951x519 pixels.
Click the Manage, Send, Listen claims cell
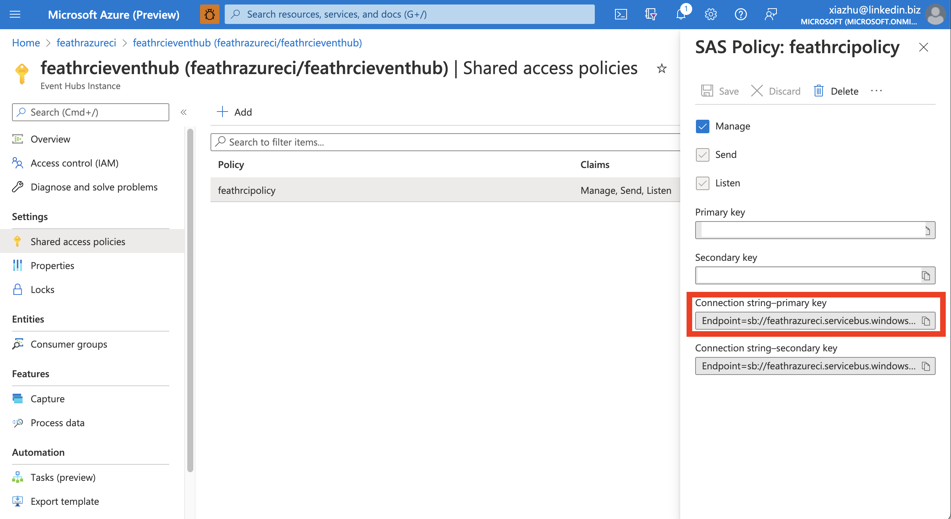click(626, 190)
